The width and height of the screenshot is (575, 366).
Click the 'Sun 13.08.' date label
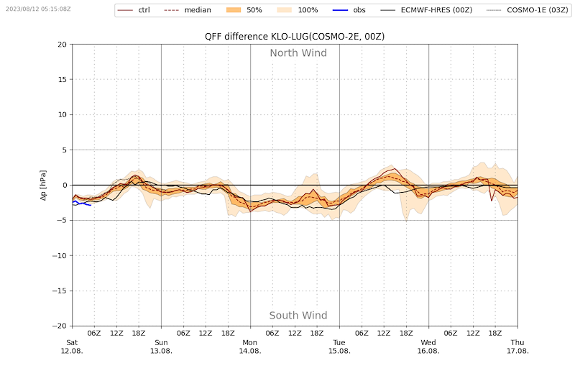coord(161,347)
